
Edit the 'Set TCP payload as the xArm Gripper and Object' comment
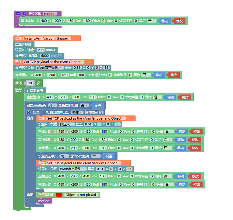[x=86, y=118]
